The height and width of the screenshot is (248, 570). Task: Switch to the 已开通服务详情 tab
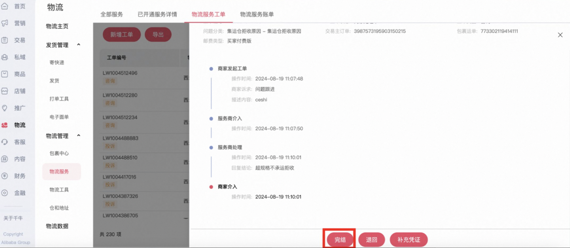[157, 14]
